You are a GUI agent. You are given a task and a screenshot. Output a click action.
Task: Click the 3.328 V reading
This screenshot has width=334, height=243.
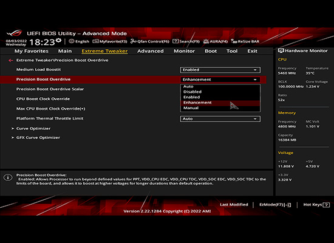coord(285,180)
